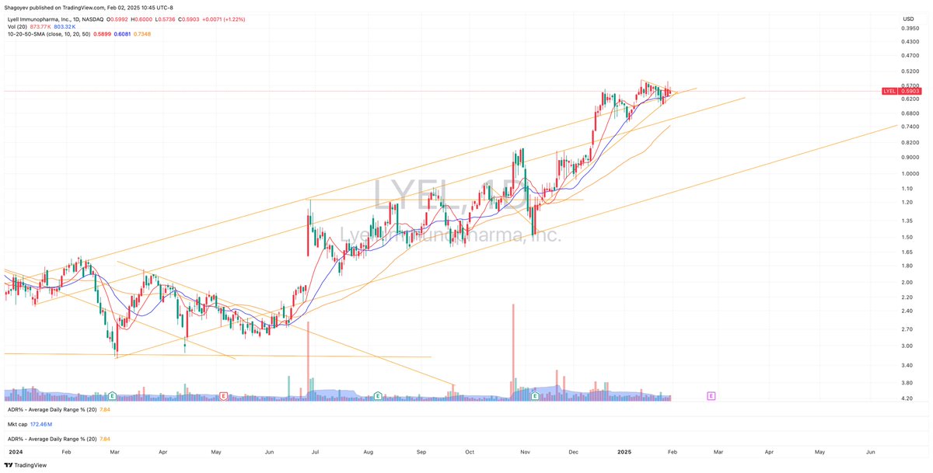Click the 1.10 price axis label
The image size is (933, 473).
(x=907, y=189)
